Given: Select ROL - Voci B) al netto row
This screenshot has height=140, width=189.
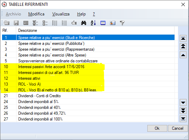Looking at the screenshot, I should pyautogui.click(x=88, y=90).
